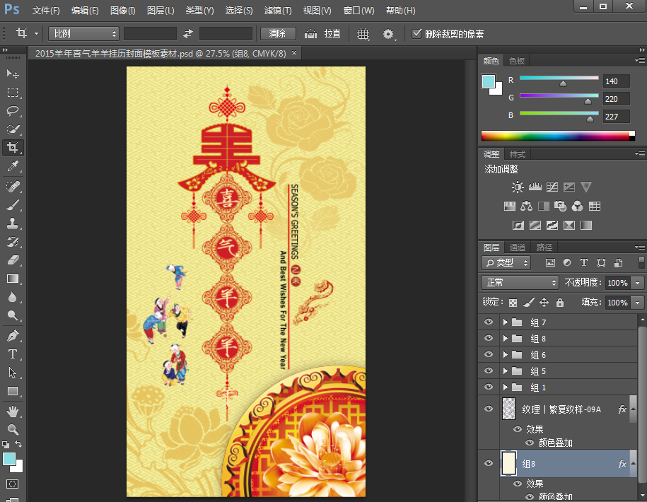Click the crop overlay grid options icon
647x502 pixels.
tap(363, 34)
